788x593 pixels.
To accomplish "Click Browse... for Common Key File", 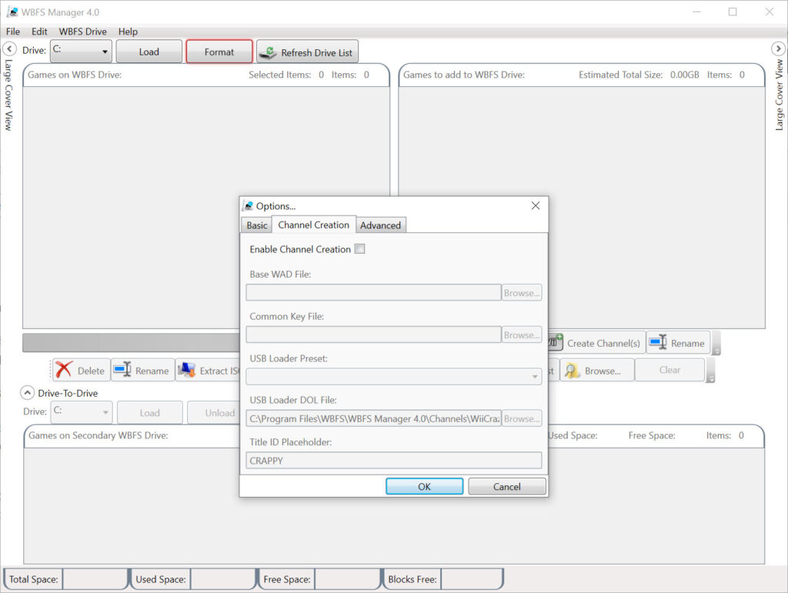I will 522,335.
